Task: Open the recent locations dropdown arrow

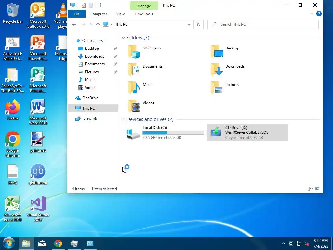Action: pos(91,24)
